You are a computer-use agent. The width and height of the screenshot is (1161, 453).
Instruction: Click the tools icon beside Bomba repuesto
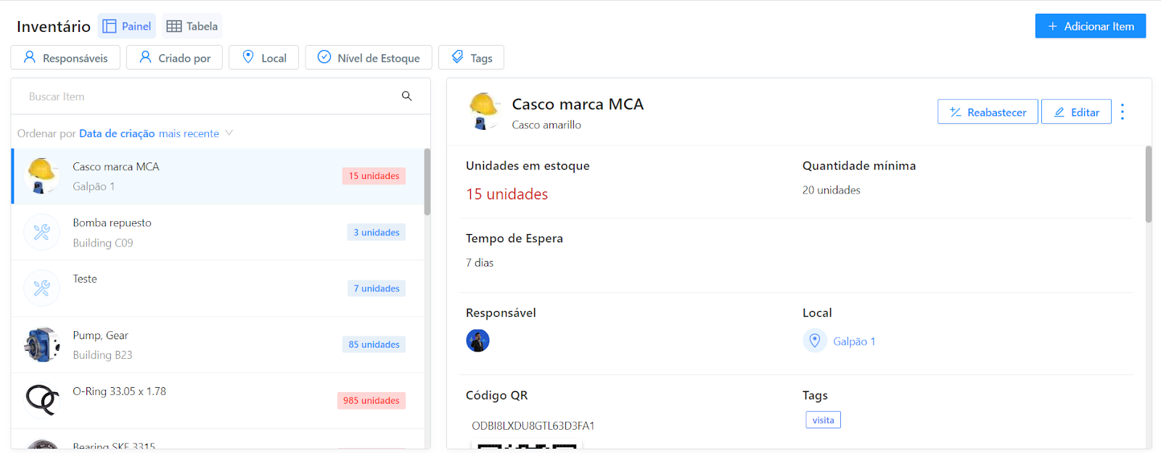[42, 232]
